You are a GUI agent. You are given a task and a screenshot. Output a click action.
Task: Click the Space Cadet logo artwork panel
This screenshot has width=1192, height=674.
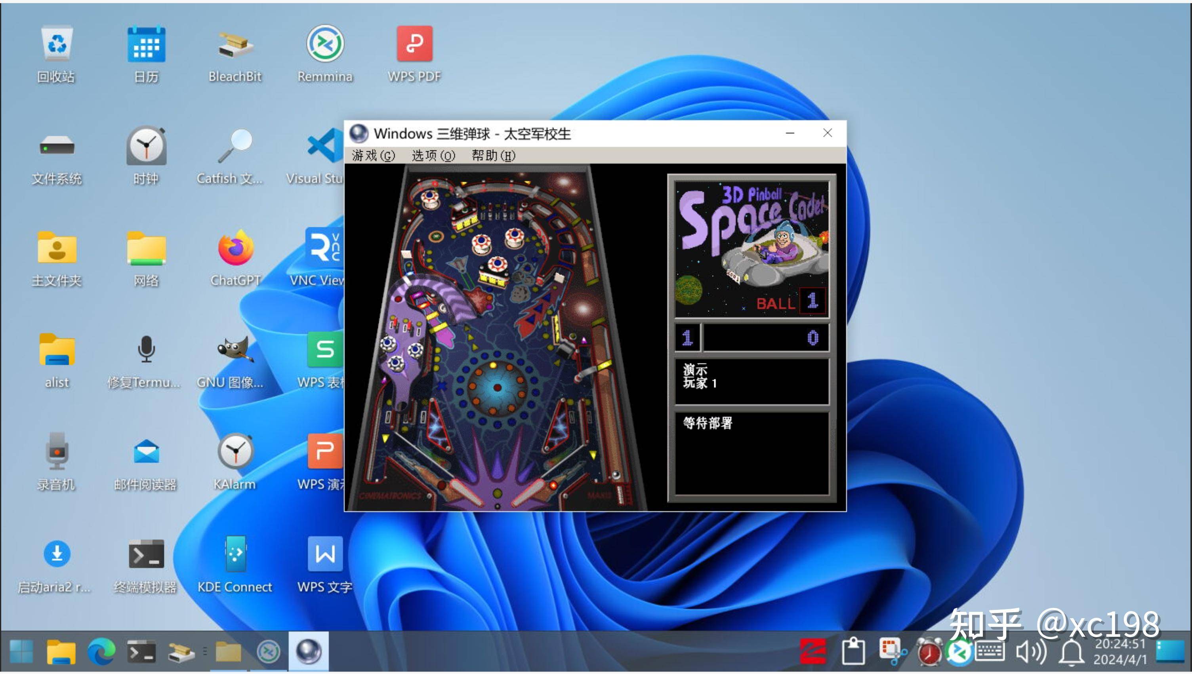point(751,249)
